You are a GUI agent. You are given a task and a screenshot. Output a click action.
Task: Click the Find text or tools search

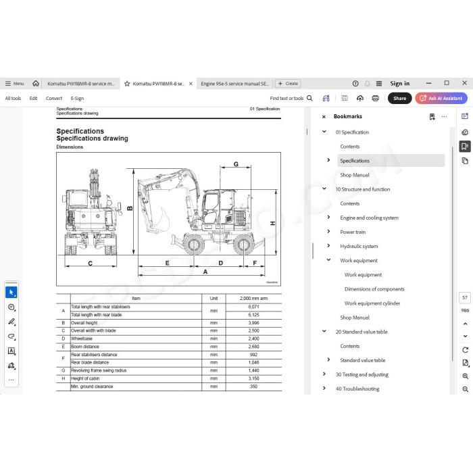coord(291,99)
